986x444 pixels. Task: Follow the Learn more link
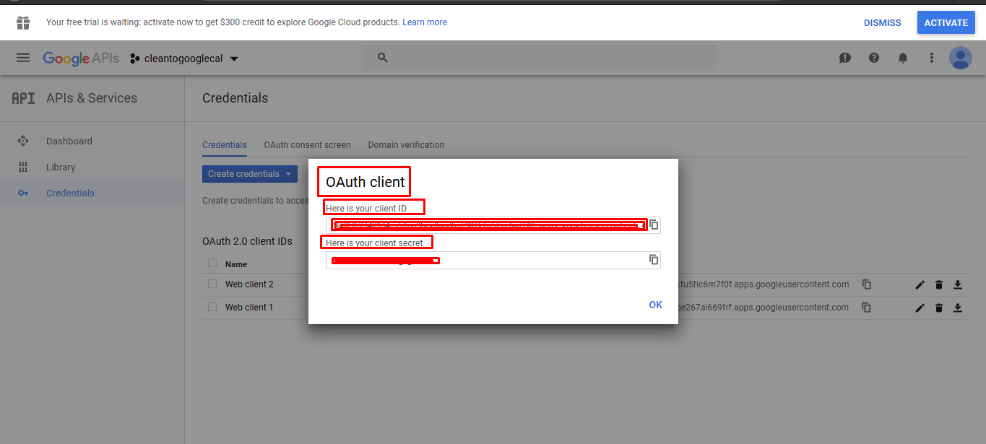[425, 22]
